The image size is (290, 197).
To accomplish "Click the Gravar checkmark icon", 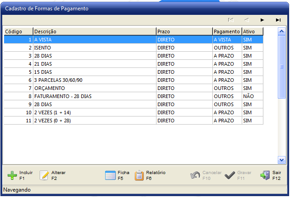I will (x=230, y=175).
